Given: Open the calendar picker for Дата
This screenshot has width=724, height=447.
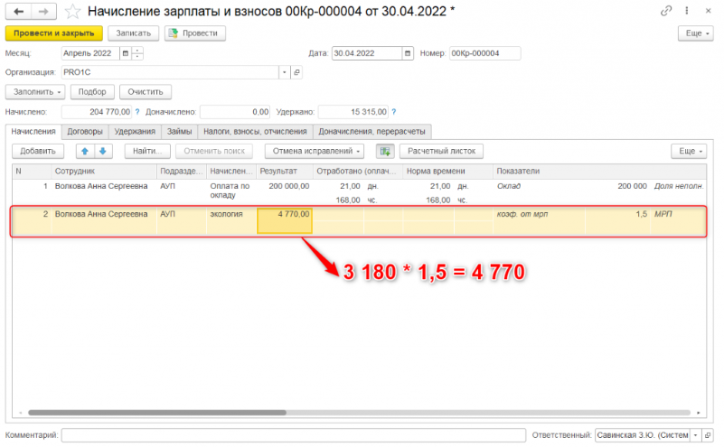Looking at the screenshot, I should point(408,53).
